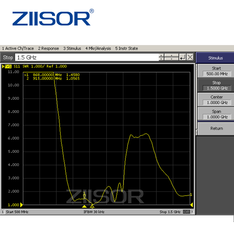Open the Active Ch/Trace menu

(18, 48)
